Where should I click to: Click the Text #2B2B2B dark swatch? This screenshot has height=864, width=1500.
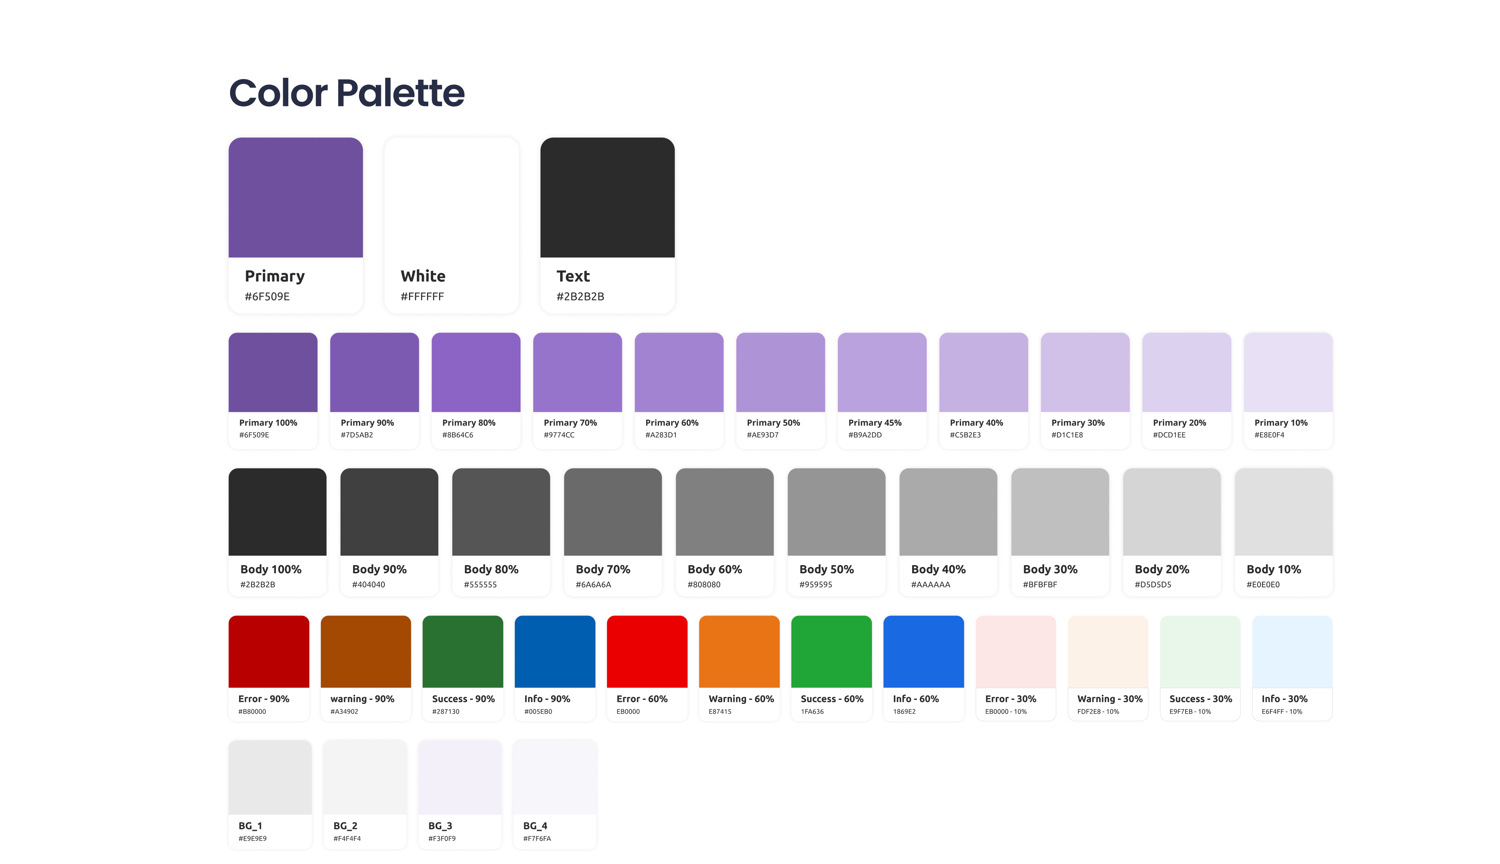click(x=607, y=198)
